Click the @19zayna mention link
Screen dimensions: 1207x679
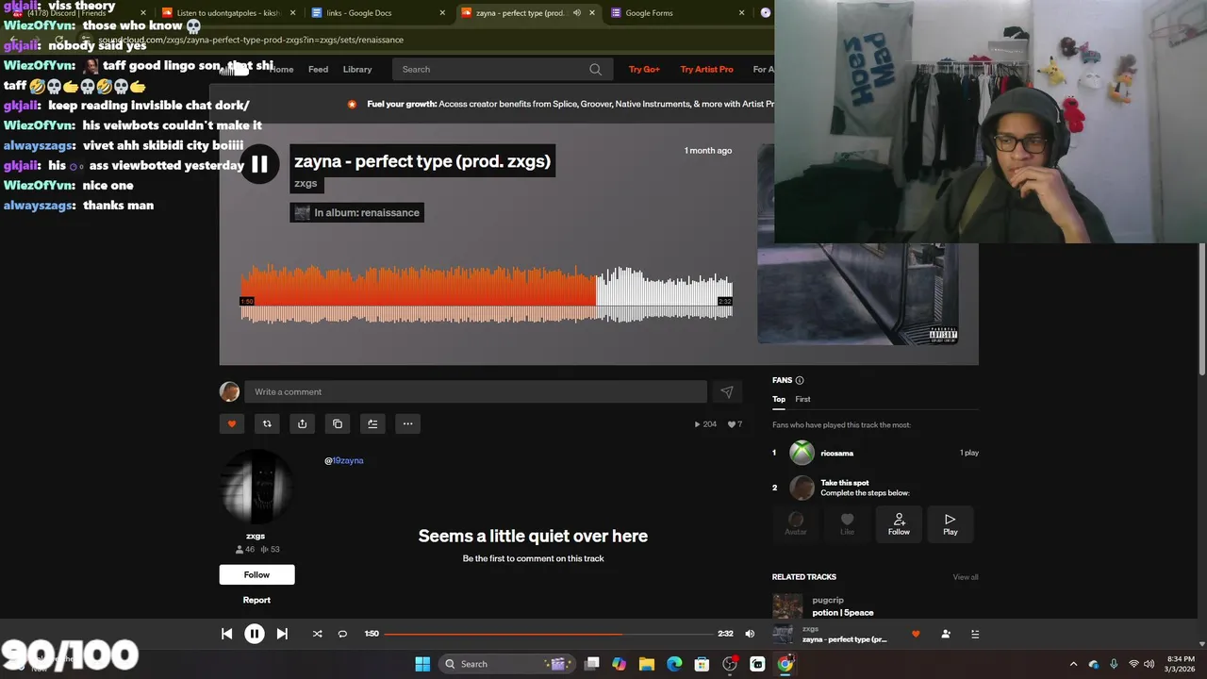pos(344,460)
